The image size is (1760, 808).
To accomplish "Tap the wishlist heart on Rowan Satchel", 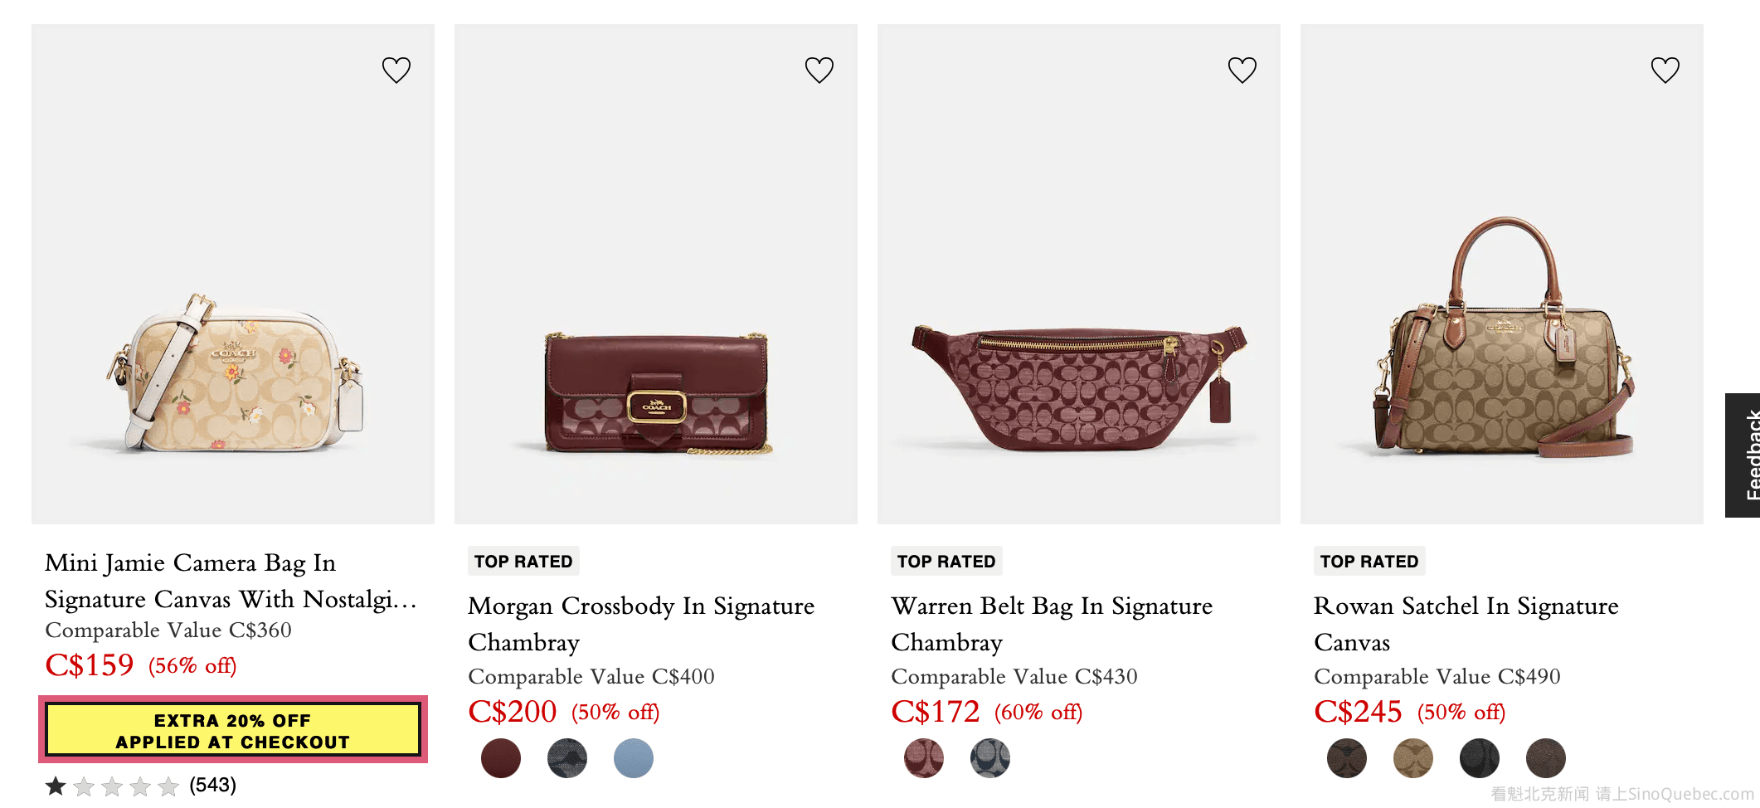I will 1665,70.
